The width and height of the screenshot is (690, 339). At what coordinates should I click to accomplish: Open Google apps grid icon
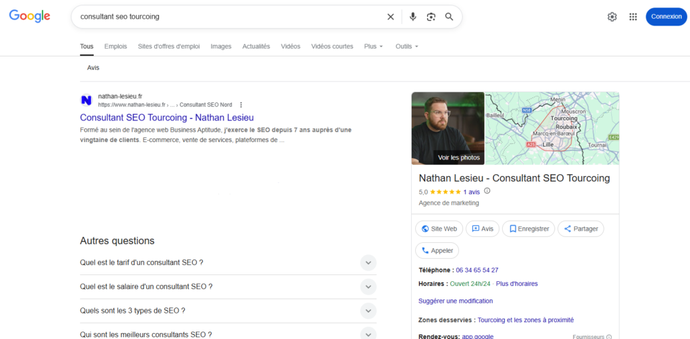(x=633, y=17)
